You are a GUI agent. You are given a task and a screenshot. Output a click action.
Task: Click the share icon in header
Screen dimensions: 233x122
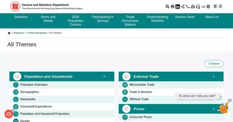tap(183, 7)
